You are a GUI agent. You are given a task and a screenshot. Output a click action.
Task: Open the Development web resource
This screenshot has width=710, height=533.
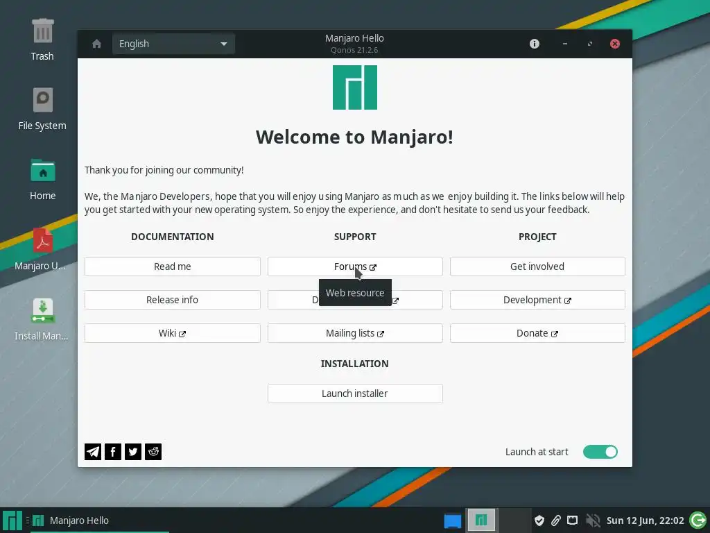tap(537, 300)
